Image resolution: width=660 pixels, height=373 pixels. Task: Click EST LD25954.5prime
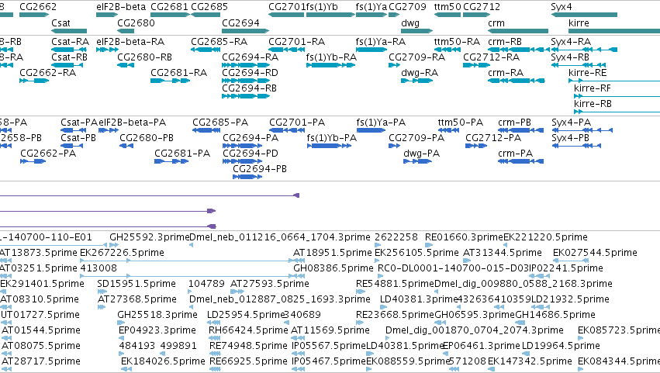[x=213, y=323]
